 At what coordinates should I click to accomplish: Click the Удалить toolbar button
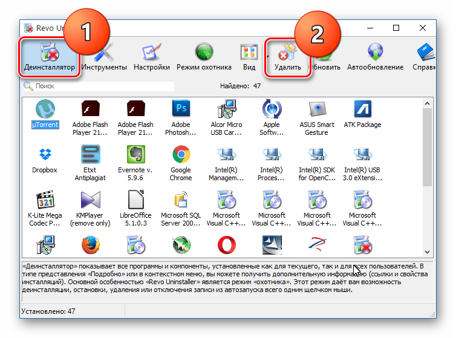coord(288,58)
